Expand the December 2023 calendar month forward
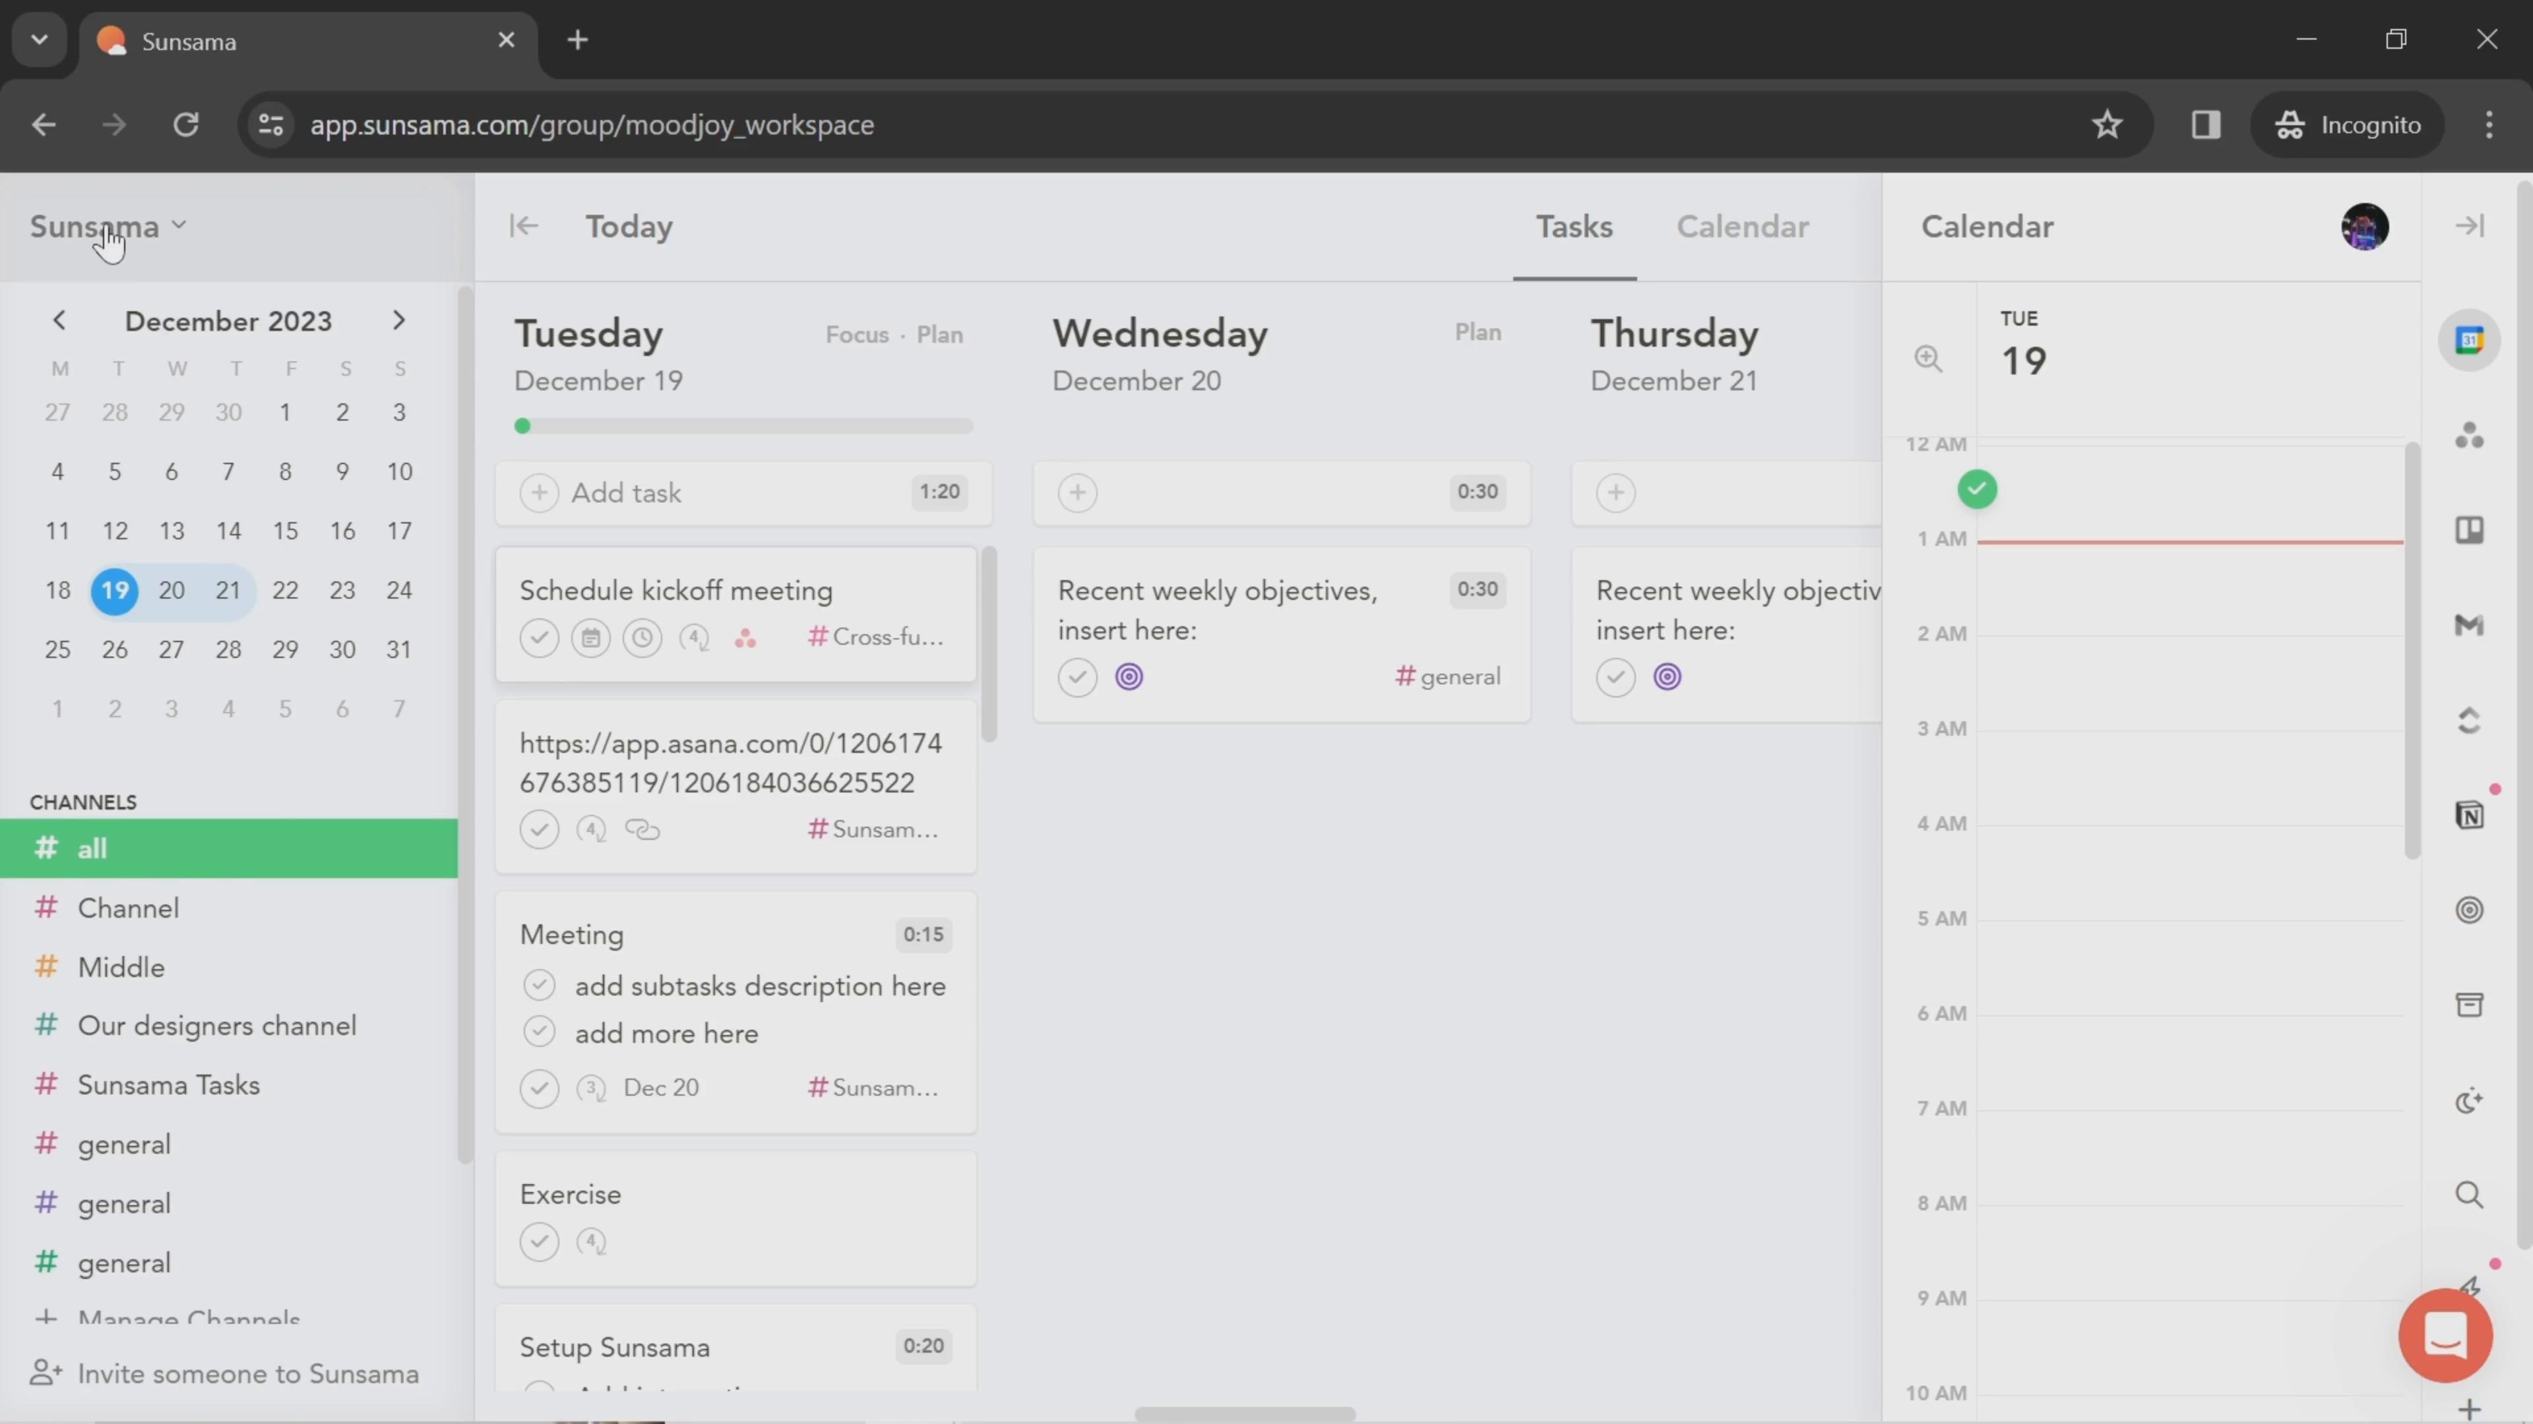The image size is (2533, 1424). point(398,320)
